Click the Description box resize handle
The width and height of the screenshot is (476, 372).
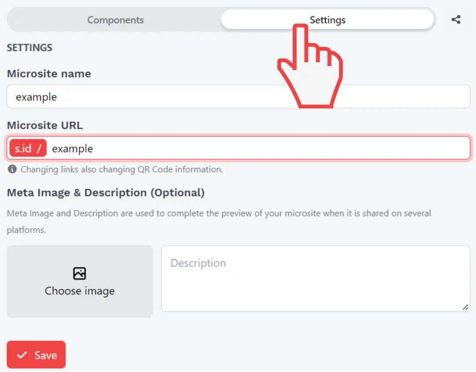tap(465, 307)
